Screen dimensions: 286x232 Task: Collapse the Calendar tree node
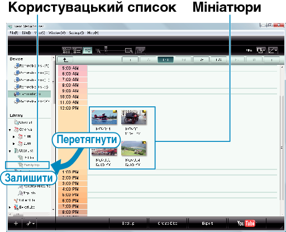coord(10,130)
